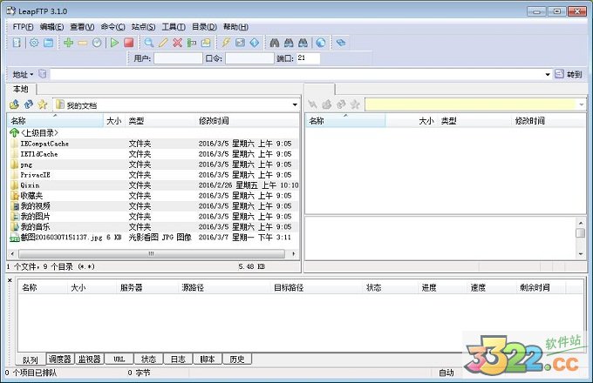Click the remote log vertical scrollbar down arrow
The image size is (593, 383).
tap(581, 254)
